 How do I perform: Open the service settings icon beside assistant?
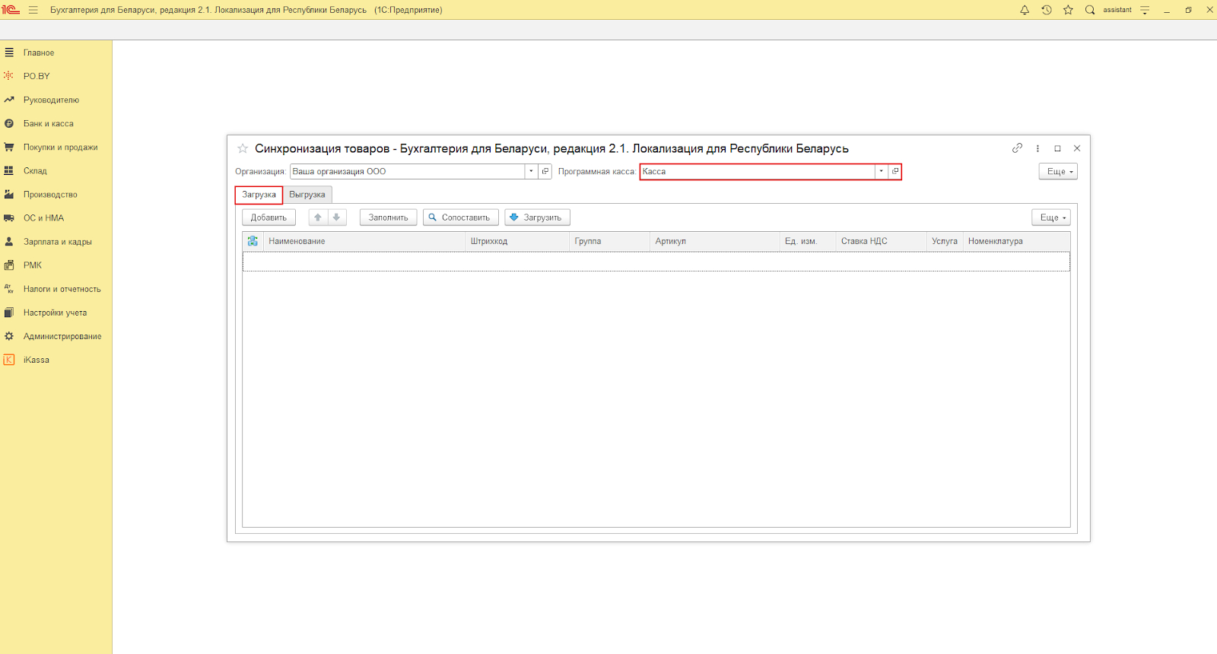click(x=1145, y=10)
